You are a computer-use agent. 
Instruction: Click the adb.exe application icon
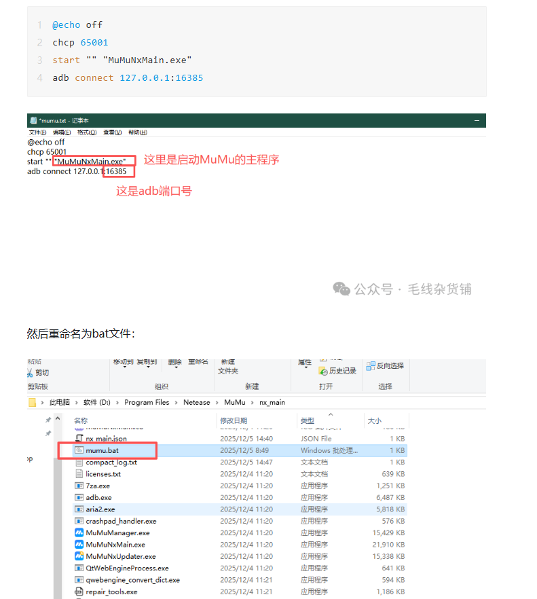[79, 497]
